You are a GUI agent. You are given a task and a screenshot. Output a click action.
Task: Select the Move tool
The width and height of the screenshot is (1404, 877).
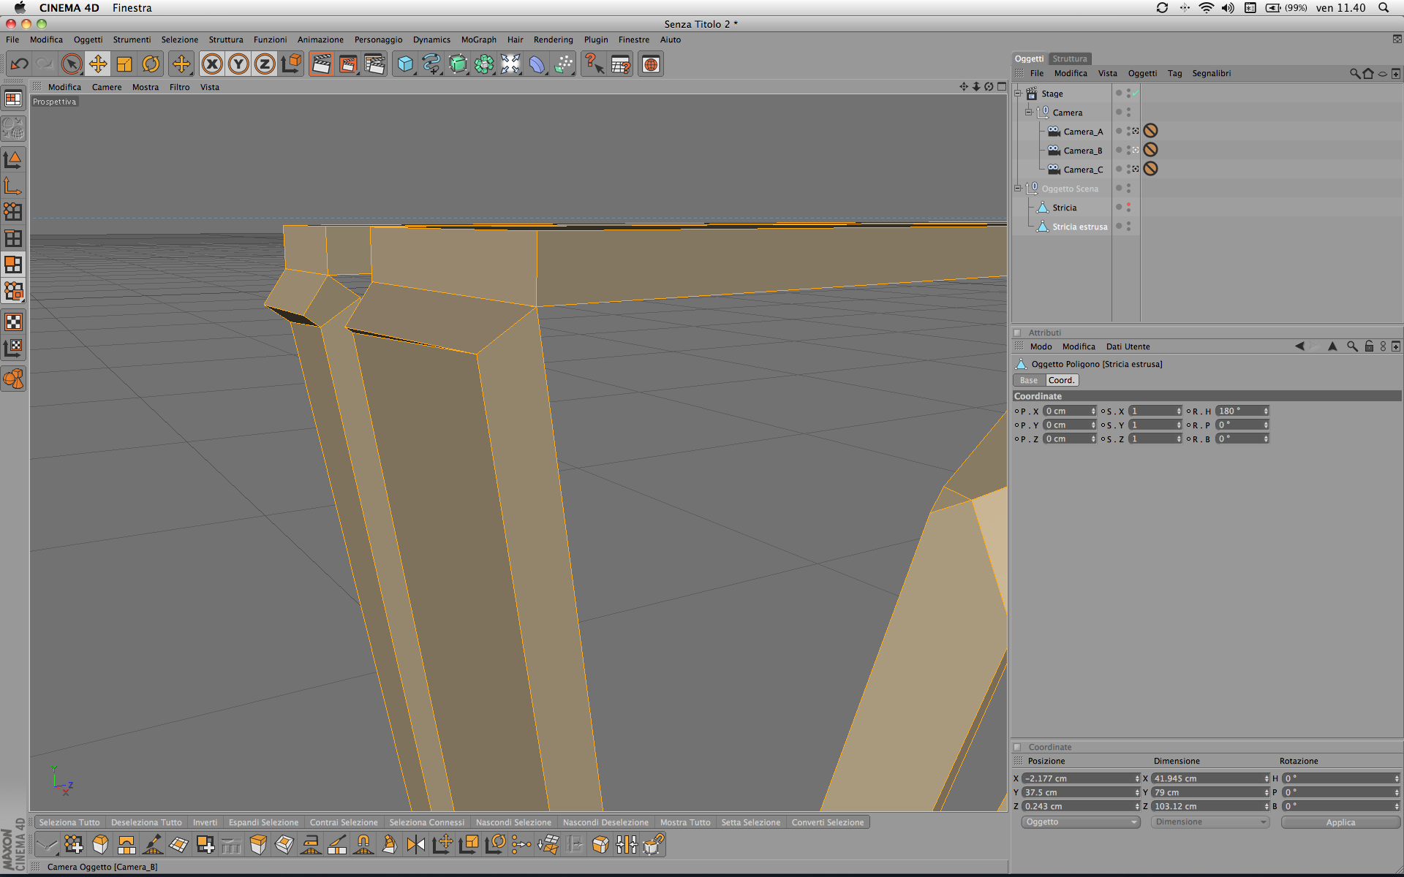coord(97,64)
